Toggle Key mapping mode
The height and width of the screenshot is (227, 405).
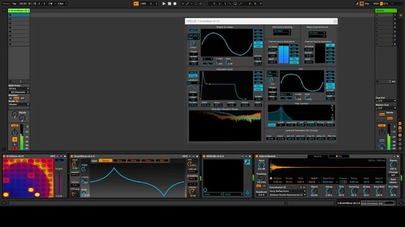click(x=367, y=4)
